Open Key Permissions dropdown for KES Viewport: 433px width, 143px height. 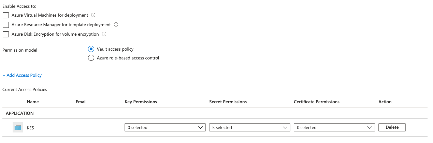tap(165, 127)
